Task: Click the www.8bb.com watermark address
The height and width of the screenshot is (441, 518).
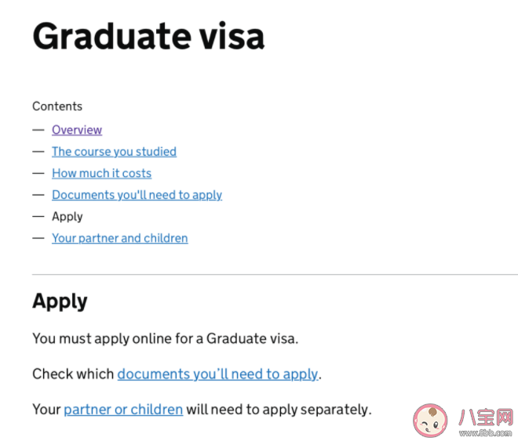Action: pos(486,432)
